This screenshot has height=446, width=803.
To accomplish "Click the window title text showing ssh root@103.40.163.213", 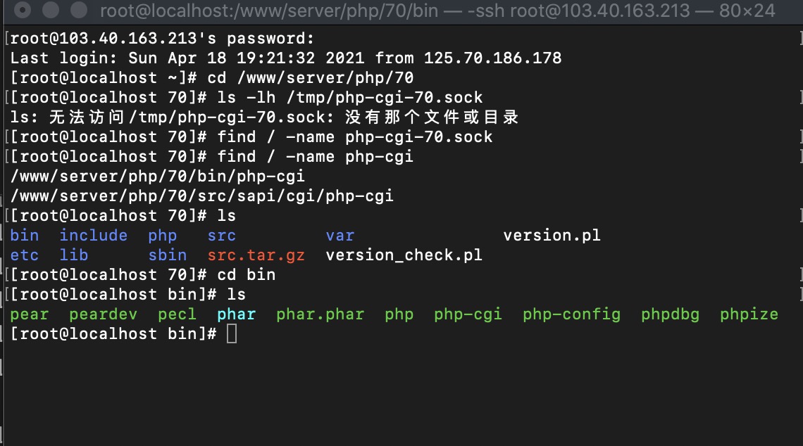I will pos(437,11).
